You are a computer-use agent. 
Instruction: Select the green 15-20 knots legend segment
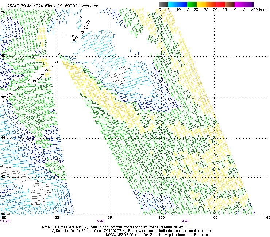coord(192,4)
